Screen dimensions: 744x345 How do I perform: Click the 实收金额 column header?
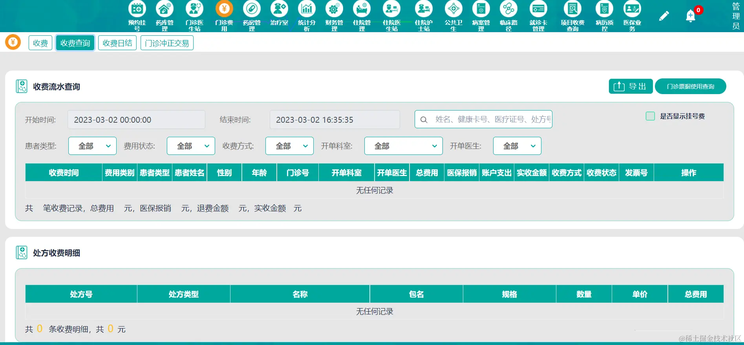click(x=532, y=172)
